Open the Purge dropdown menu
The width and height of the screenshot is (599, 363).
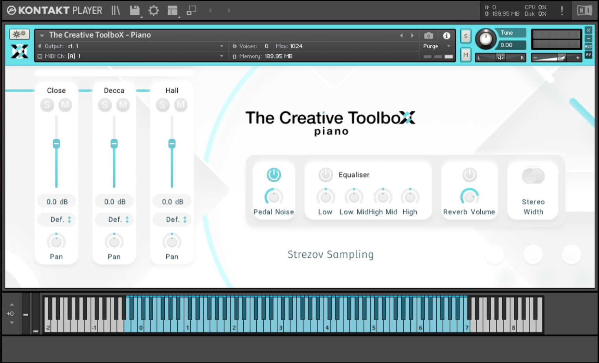coord(437,46)
